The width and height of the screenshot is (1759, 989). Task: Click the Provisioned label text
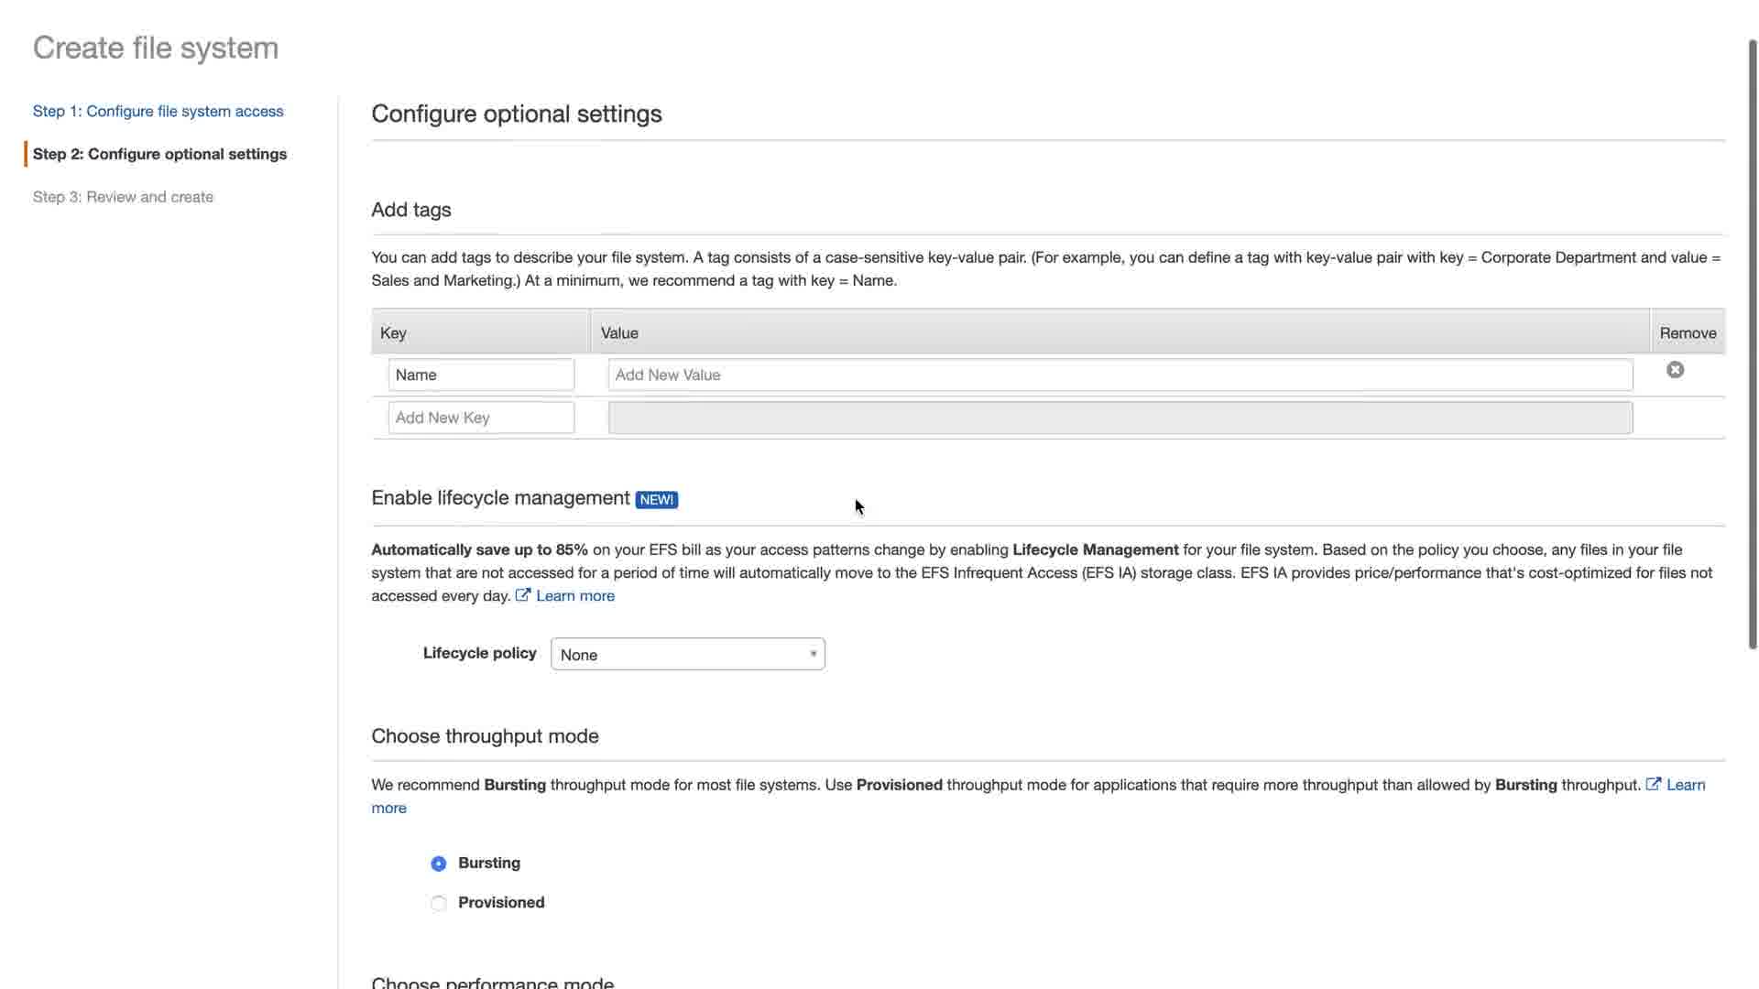point(501,902)
